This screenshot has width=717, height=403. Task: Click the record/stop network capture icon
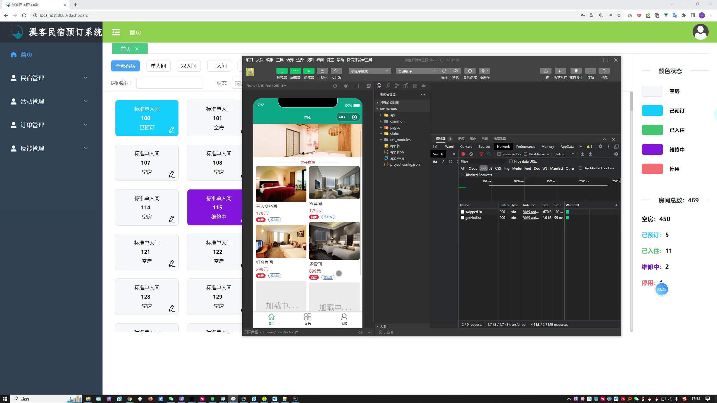[x=463, y=154]
